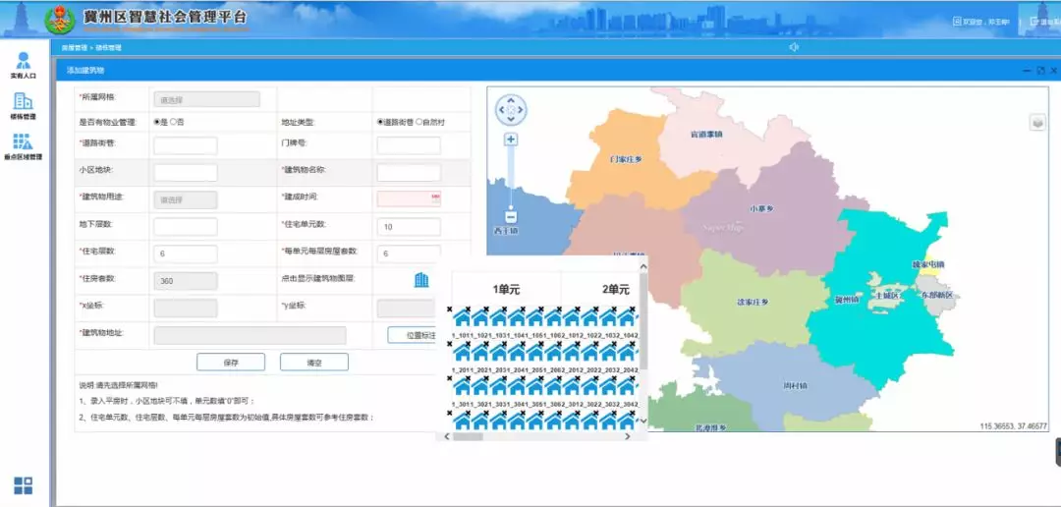This screenshot has height=507, width=1061.
Task: Select the house icon labeled 1_301
Action: pyautogui.click(x=462, y=386)
